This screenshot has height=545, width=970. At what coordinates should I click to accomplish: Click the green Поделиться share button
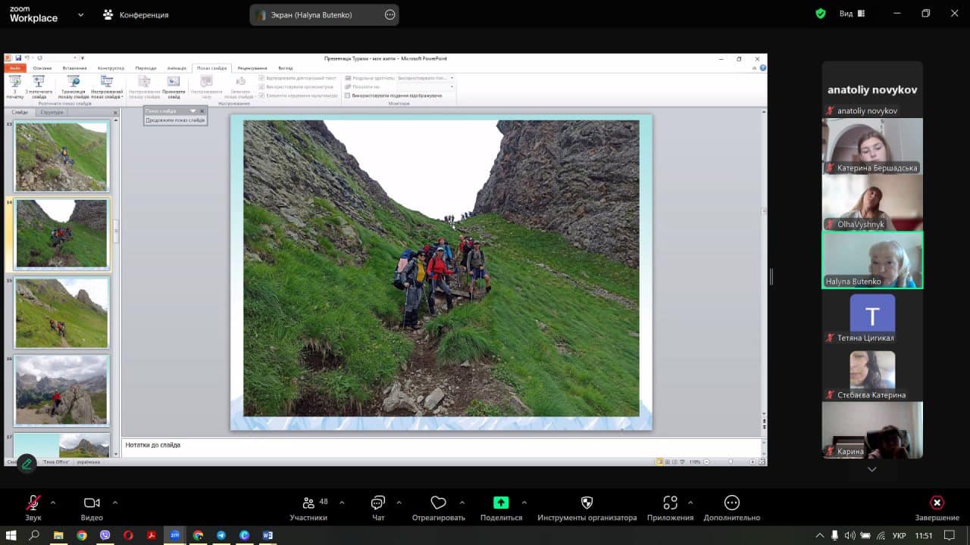(501, 503)
